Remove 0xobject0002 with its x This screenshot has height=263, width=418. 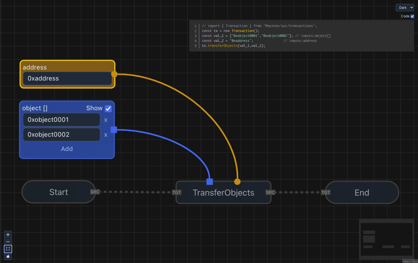pyautogui.click(x=106, y=135)
